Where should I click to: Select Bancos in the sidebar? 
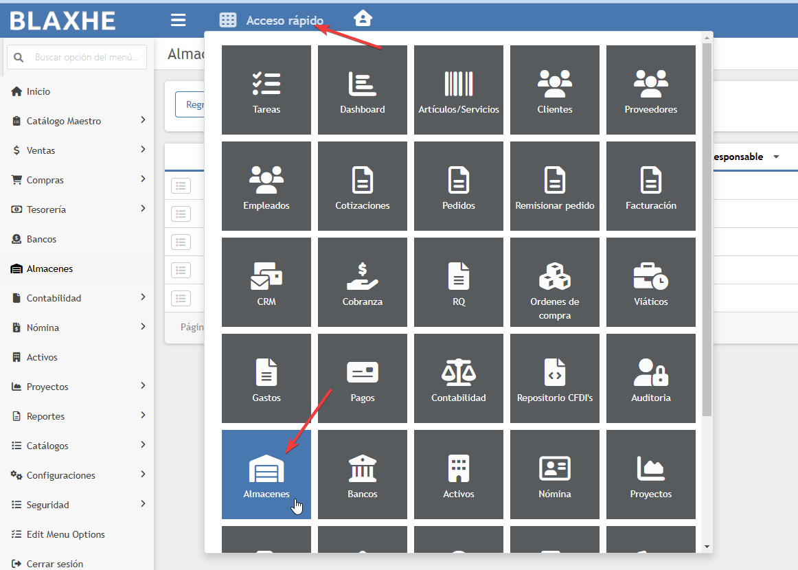pyautogui.click(x=78, y=239)
